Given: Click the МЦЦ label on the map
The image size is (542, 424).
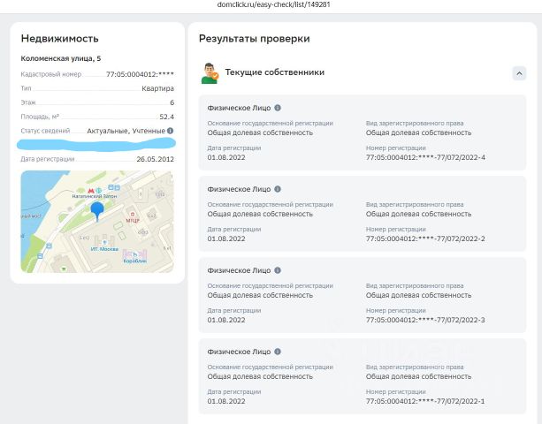Looking at the screenshot, I should pyautogui.click(x=133, y=220).
